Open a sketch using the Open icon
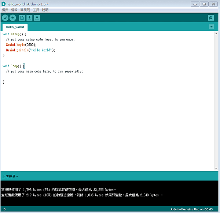220x213 pixels. [29, 18]
